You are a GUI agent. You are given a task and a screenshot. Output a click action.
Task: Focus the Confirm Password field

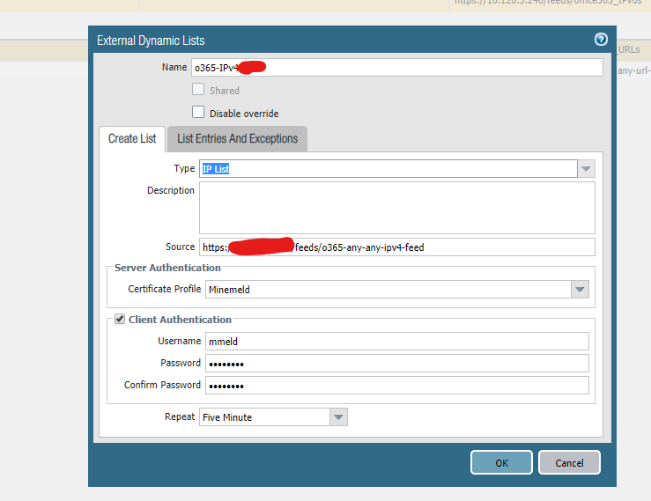[x=397, y=385]
